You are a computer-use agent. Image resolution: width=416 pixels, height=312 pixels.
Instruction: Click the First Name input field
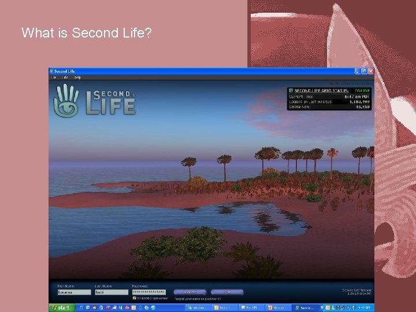click(75, 292)
